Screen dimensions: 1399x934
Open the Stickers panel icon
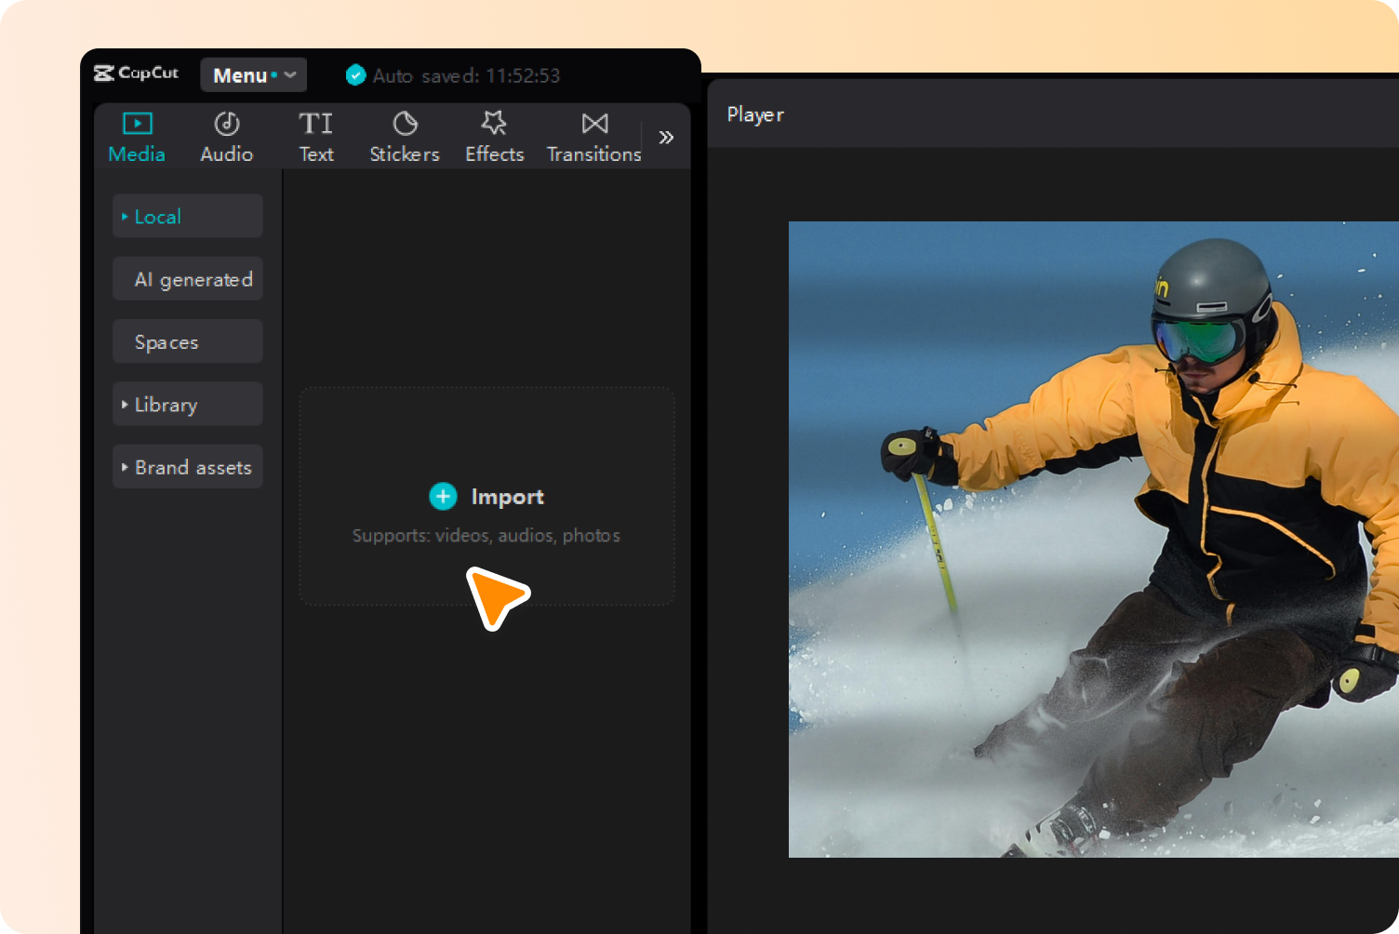(405, 123)
